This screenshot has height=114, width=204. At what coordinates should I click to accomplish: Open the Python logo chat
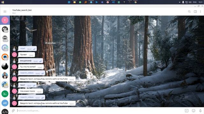coord(5,85)
